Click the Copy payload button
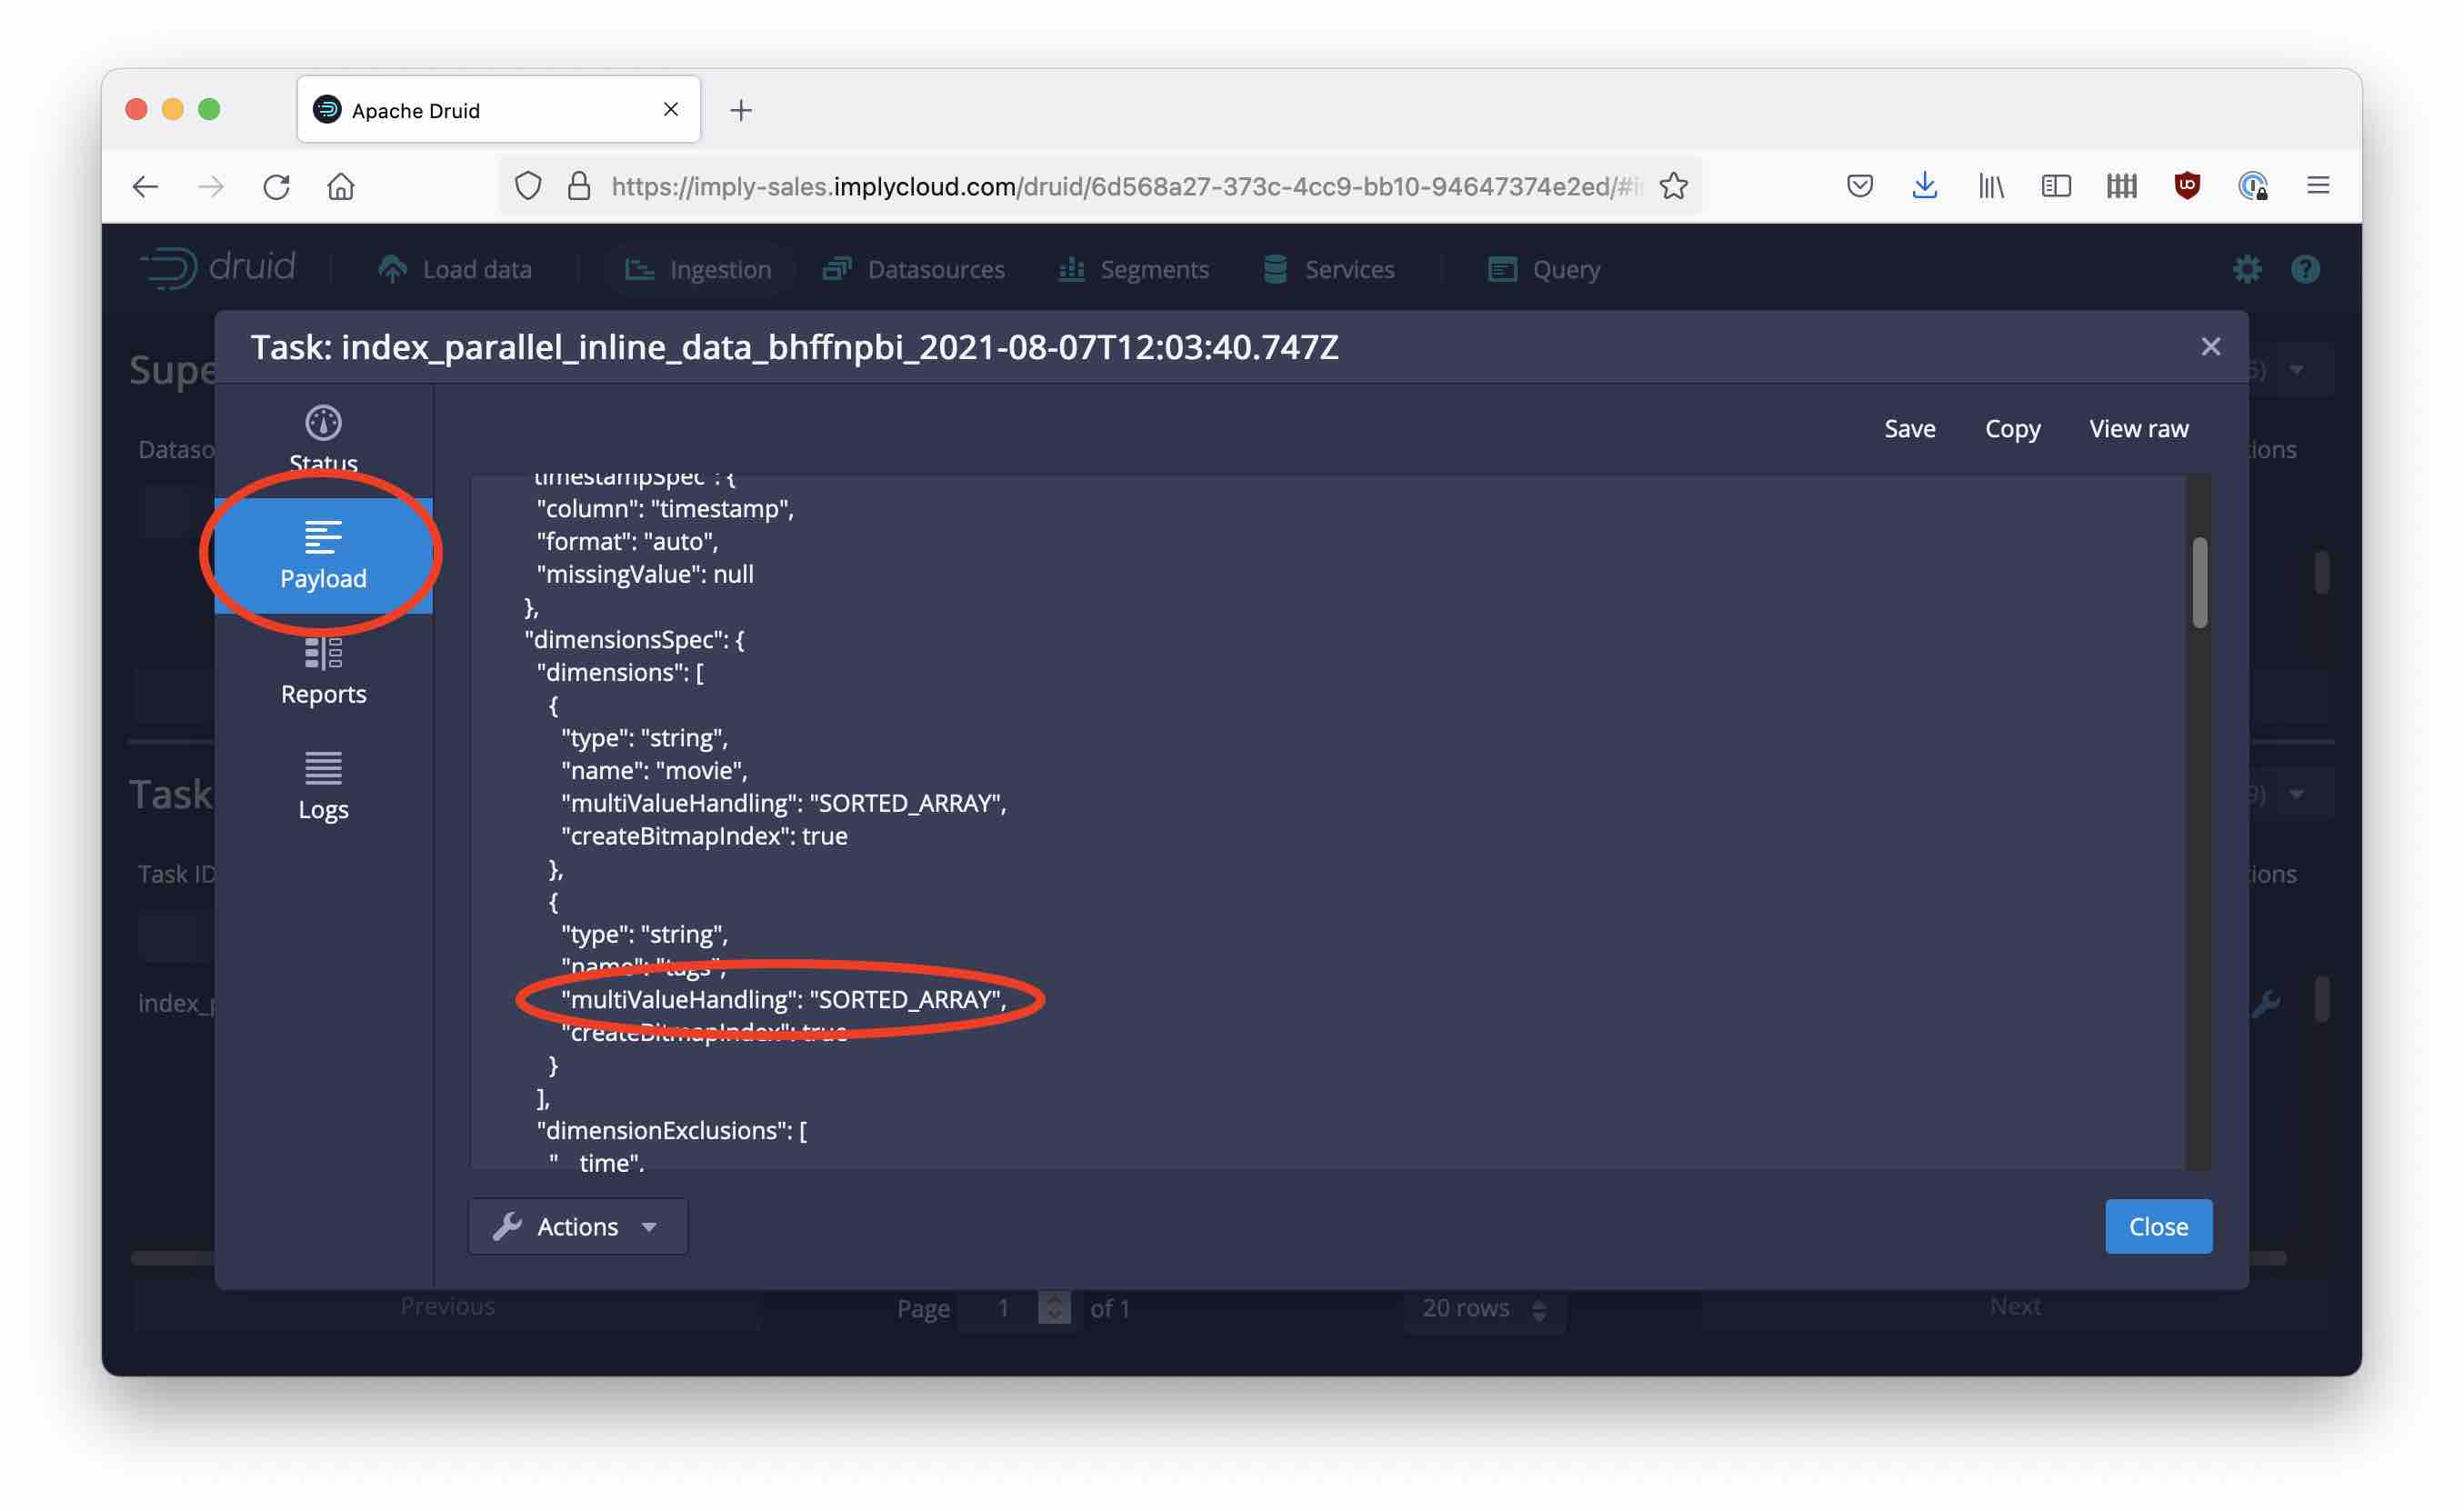2464x1511 pixels. 2012,428
